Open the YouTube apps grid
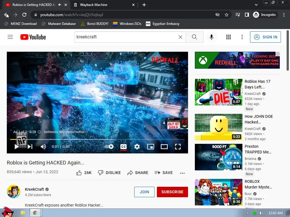 click(229, 37)
